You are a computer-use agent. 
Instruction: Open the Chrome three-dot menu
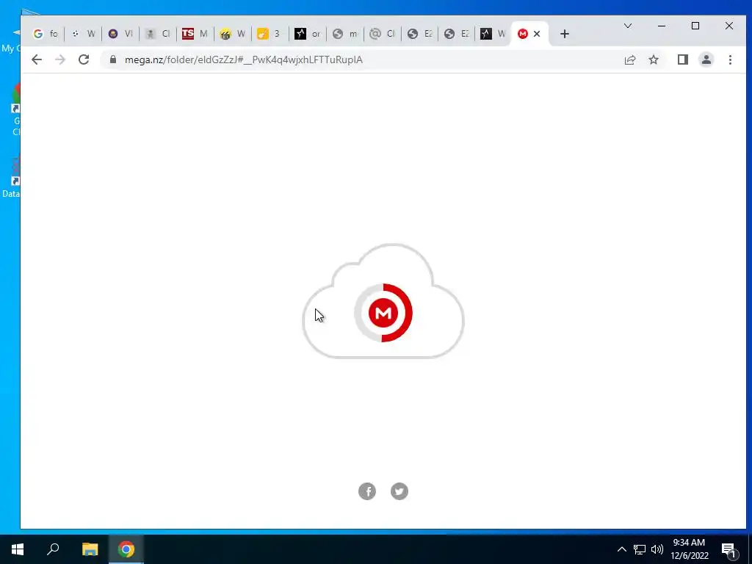pos(730,59)
